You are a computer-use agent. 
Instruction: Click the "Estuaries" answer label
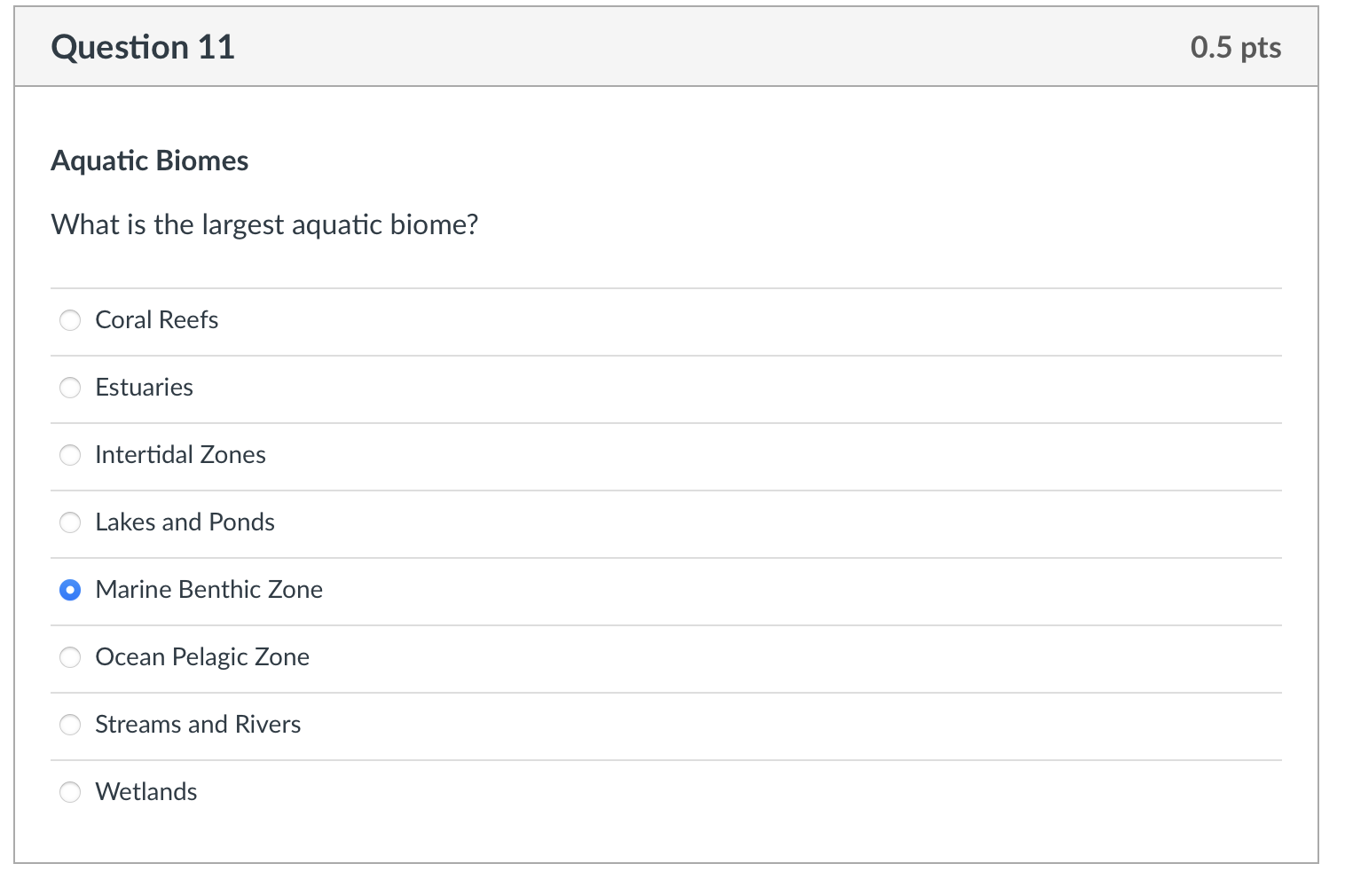[x=144, y=388]
